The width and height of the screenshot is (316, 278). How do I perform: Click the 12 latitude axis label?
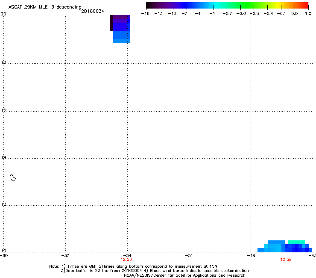point(3,204)
